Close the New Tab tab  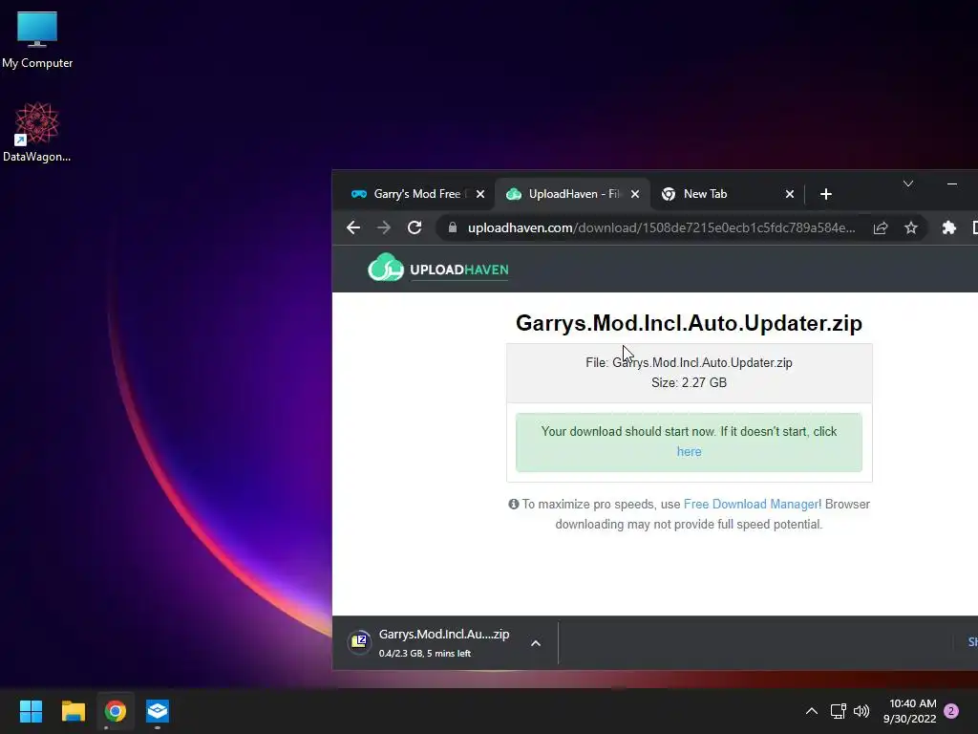pyautogui.click(x=790, y=194)
